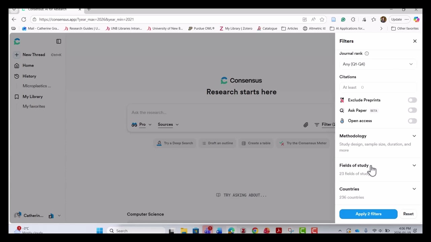Image resolution: width=431 pixels, height=242 pixels.
Task: Open browser Settings and more menu
Action: (406, 19)
